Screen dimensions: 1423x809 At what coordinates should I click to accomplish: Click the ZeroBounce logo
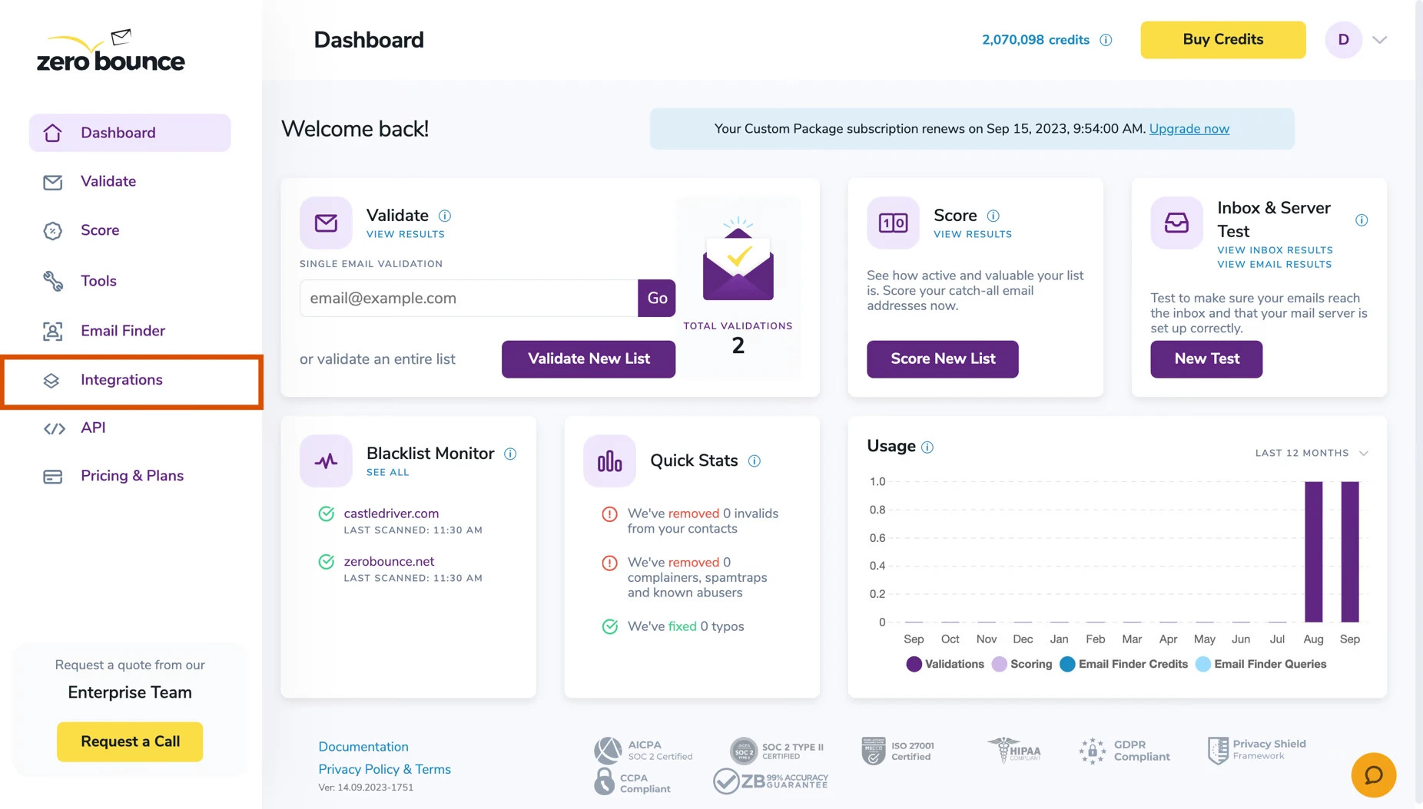111,51
